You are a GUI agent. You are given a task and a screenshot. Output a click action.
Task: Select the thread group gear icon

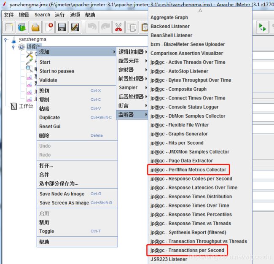pyautogui.click(x=21, y=47)
